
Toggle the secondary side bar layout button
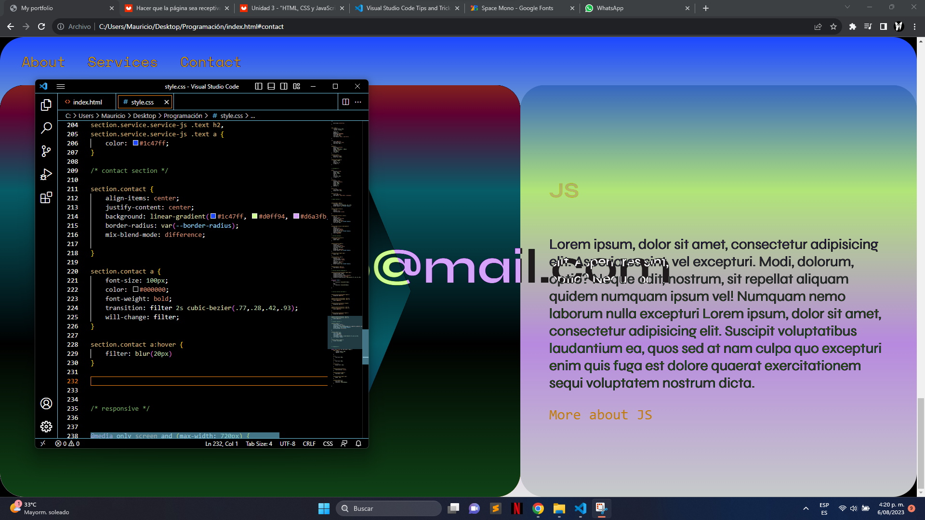[284, 86]
